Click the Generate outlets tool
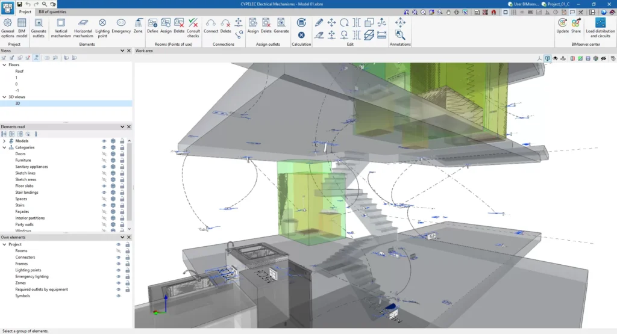The width and height of the screenshot is (617, 334). pyautogui.click(x=39, y=26)
